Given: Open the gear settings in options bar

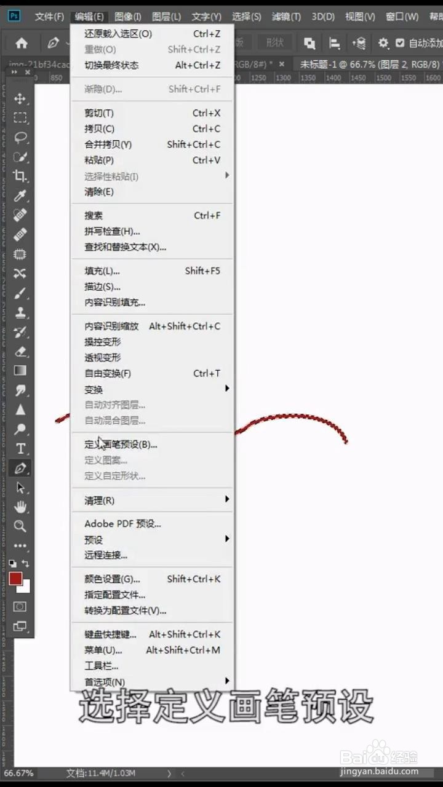Looking at the screenshot, I should [x=383, y=43].
